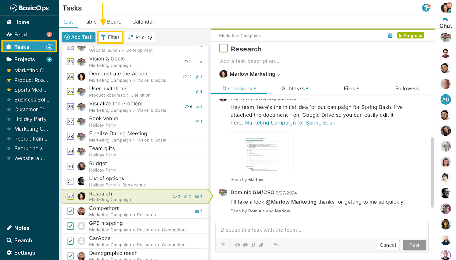Open the Marketing Campaign for Spring Bash link
Viewport: 456px width, 260px height.
(x=290, y=123)
